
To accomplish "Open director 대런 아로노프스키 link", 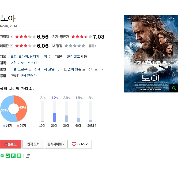I will click(x=24, y=63).
